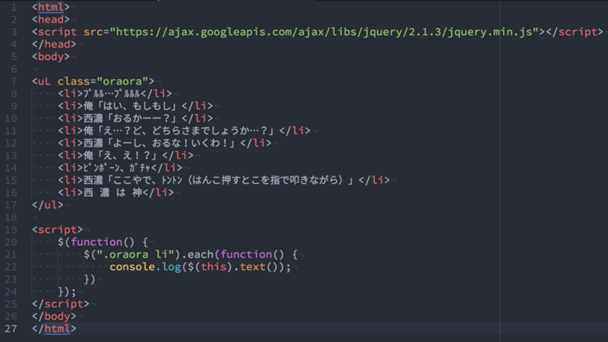The width and height of the screenshot is (608, 342).
Task: Click the list item 西濃「おるかーー？」
Action: 135,119
